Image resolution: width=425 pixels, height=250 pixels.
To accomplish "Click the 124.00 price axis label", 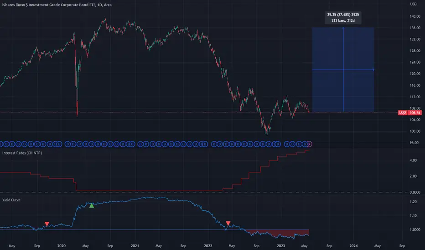I will [x=415, y=62].
